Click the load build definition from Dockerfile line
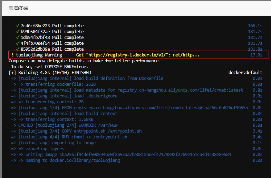The image size is (271, 178). click(x=87, y=78)
